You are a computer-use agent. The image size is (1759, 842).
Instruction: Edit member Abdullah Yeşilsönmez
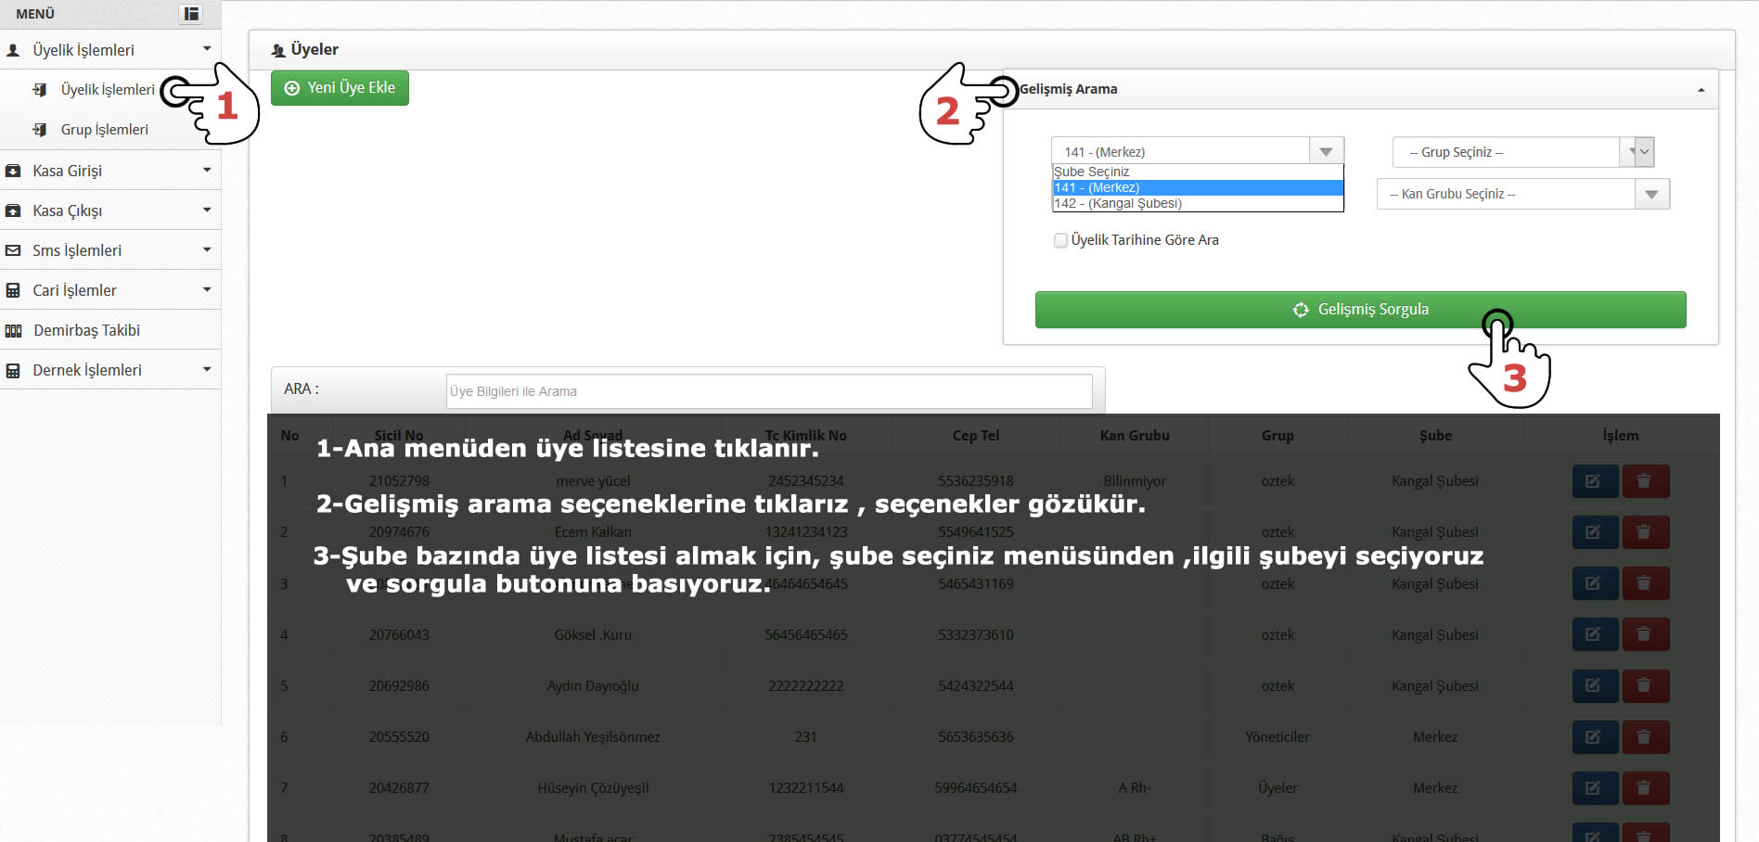click(1595, 737)
